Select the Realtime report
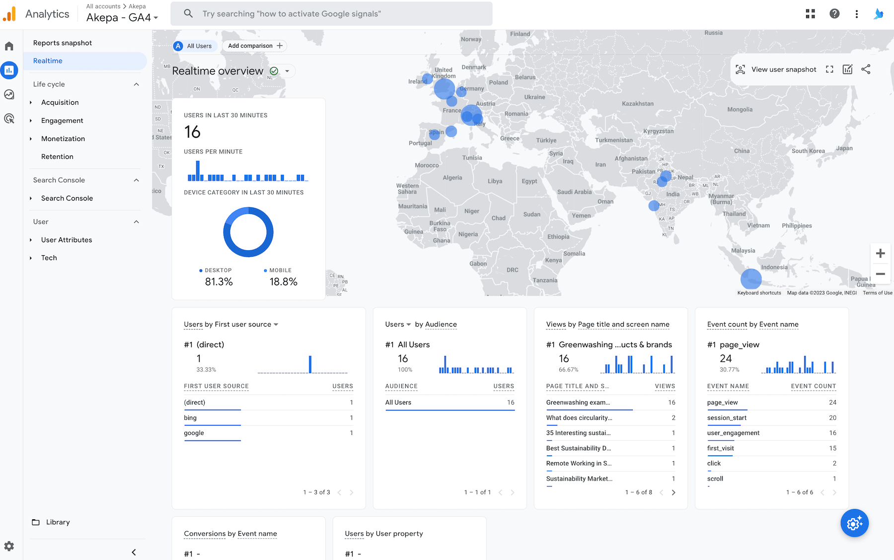Viewport: 894px width, 560px height. (x=85, y=61)
